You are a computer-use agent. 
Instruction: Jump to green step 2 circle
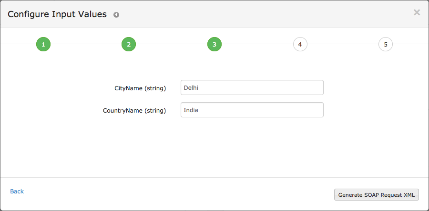[x=129, y=45]
